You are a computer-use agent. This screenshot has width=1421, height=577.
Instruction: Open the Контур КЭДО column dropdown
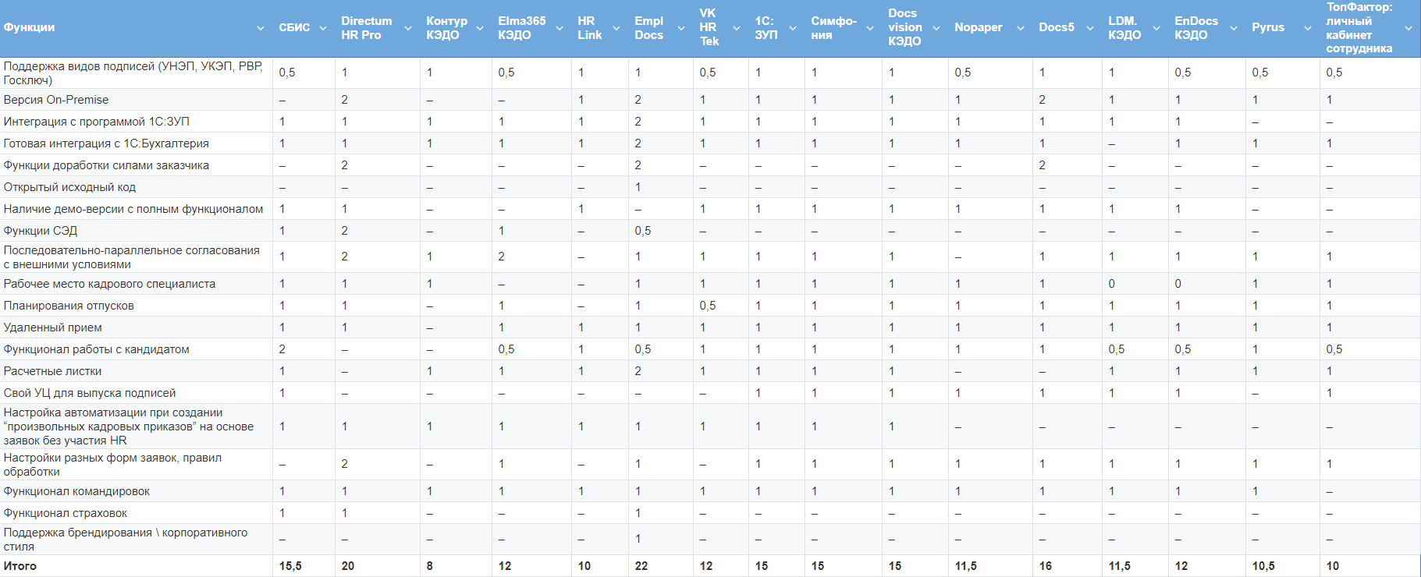(480, 28)
